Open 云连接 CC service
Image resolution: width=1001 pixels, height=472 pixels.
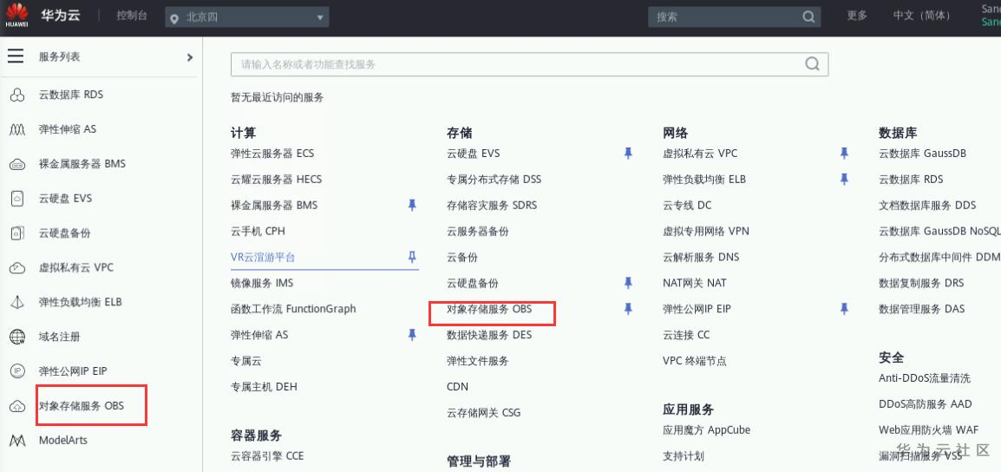[686, 335]
